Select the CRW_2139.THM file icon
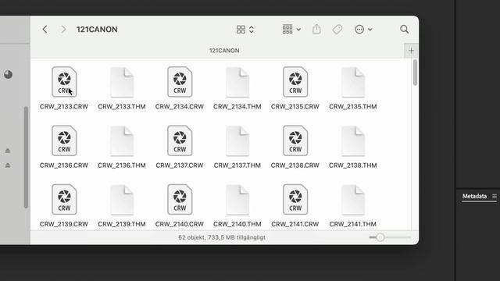The width and height of the screenshot is (500, 281). point(122,200)
